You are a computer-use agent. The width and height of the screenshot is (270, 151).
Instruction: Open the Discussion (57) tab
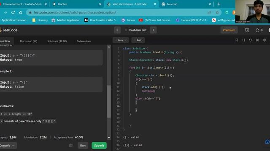29,41
